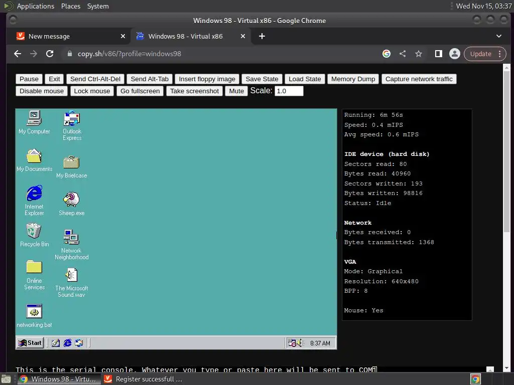The image size is (514, 385).
Task: Click Outlook Express quick launch icon
Action: point(79,343)
